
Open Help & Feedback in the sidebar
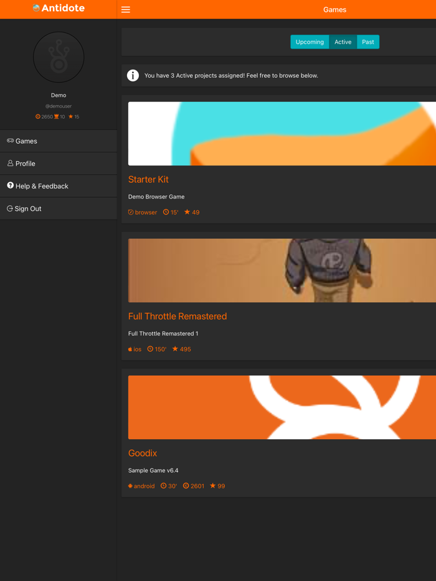59,186
